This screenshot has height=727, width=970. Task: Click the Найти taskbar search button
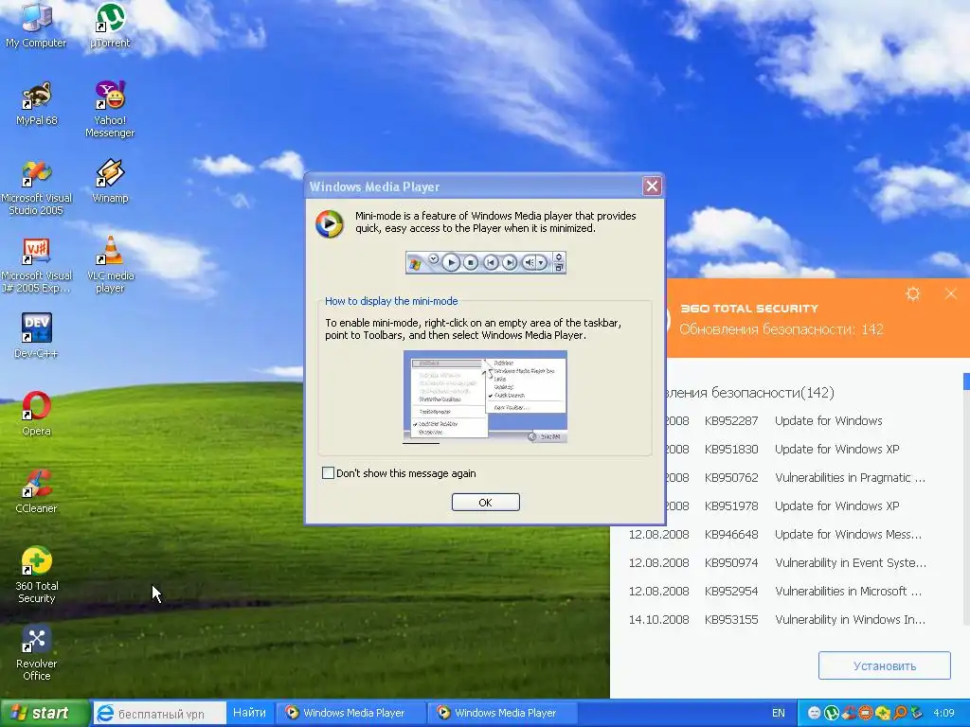[x=249, y=714]
